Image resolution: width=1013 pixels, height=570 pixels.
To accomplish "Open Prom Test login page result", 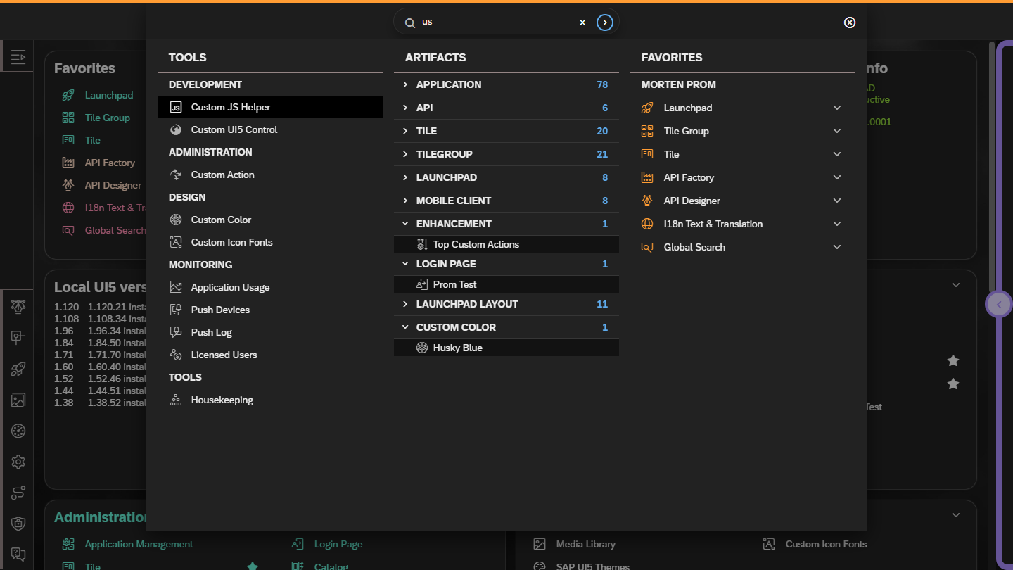I will point(454,284).
